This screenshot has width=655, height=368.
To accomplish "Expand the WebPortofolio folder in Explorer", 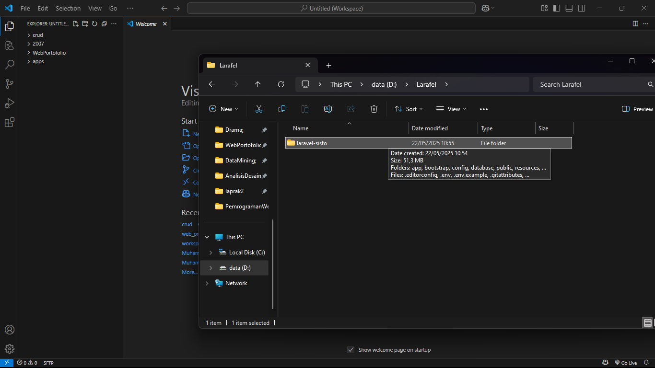I will [x=29, y=53].
